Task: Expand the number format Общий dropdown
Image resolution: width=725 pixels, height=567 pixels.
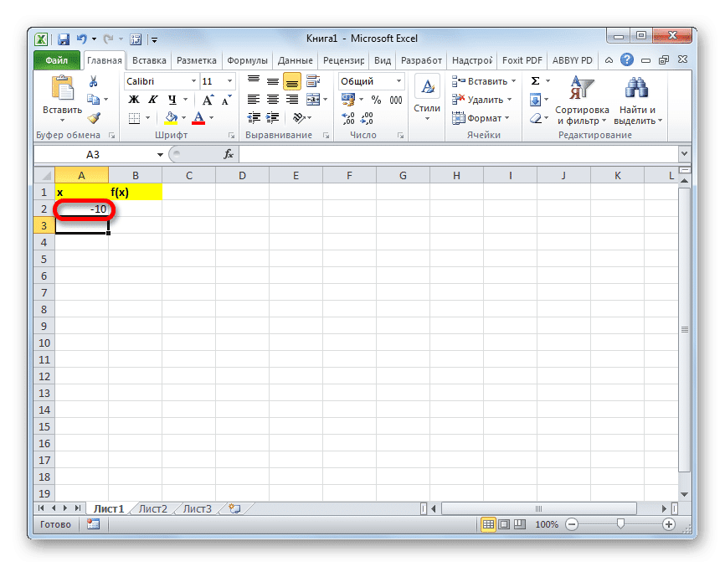Action: (x=398, y=81)
